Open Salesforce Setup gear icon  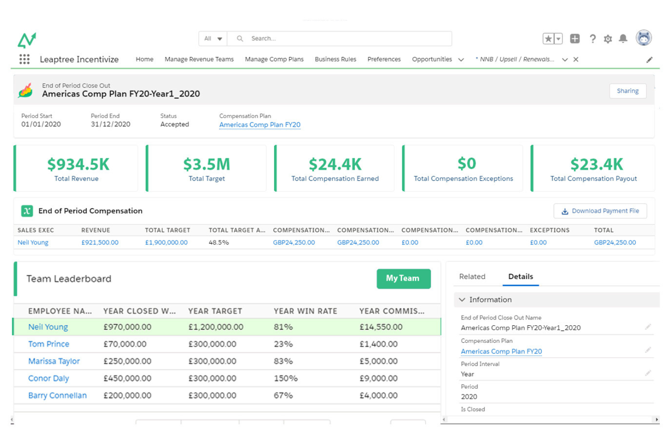[x=607, y=39]
